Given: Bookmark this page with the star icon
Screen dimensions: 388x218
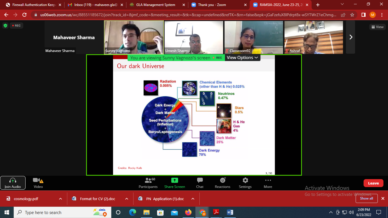Looking at the screenshot, I should coord(352,15).
